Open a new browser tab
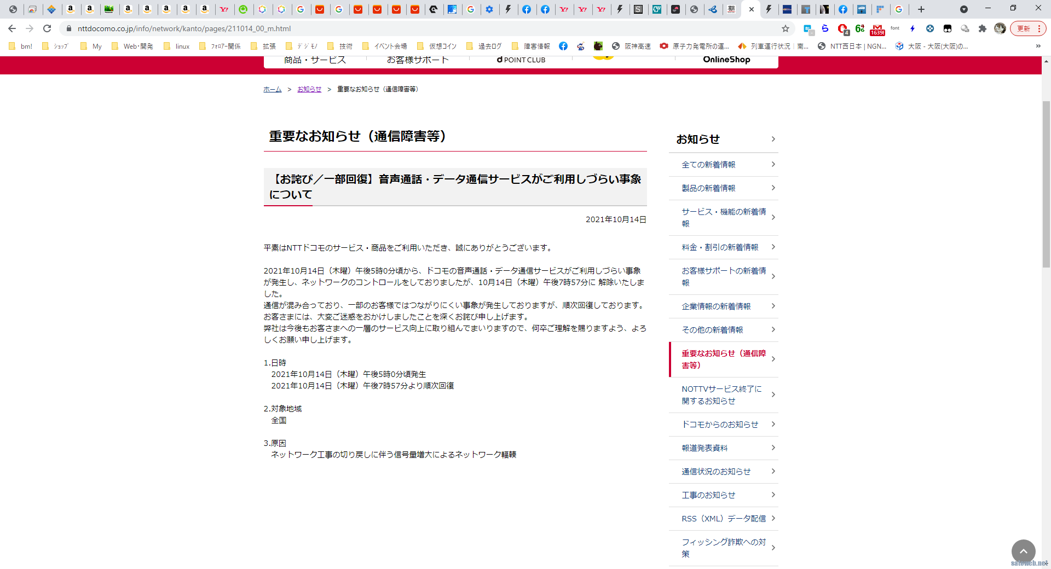 [x=921, y=9]
